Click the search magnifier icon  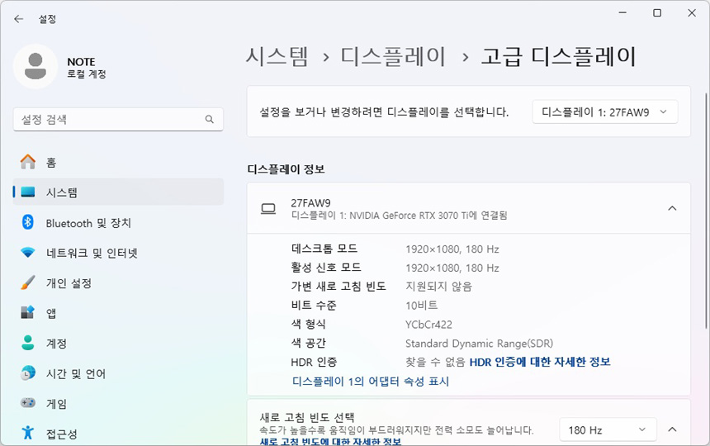(210, 120)
